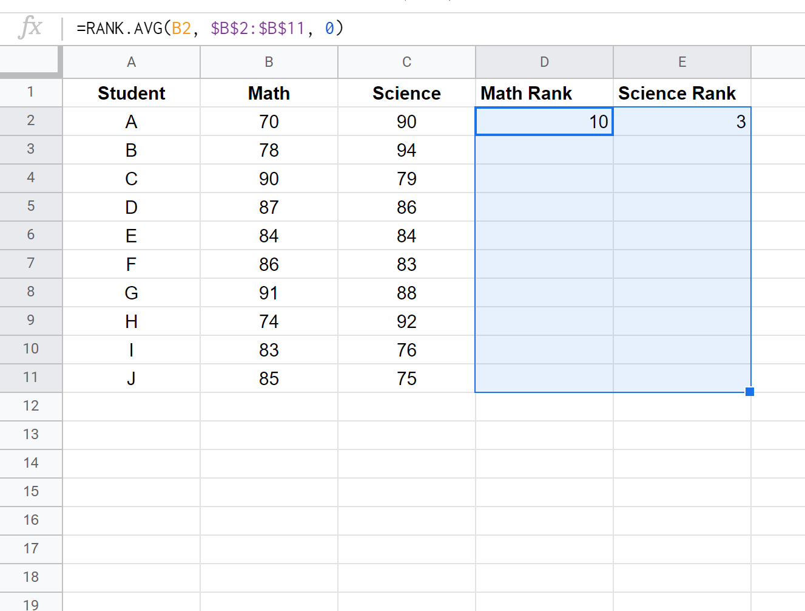The image size is (805, 611).
Task: Select student F's Math score 86
Action: (x=269, y=264)
